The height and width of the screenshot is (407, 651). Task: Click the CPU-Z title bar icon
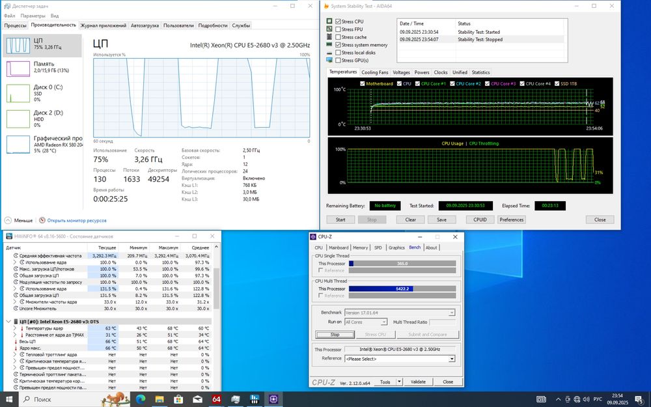[x=314, y=237]
